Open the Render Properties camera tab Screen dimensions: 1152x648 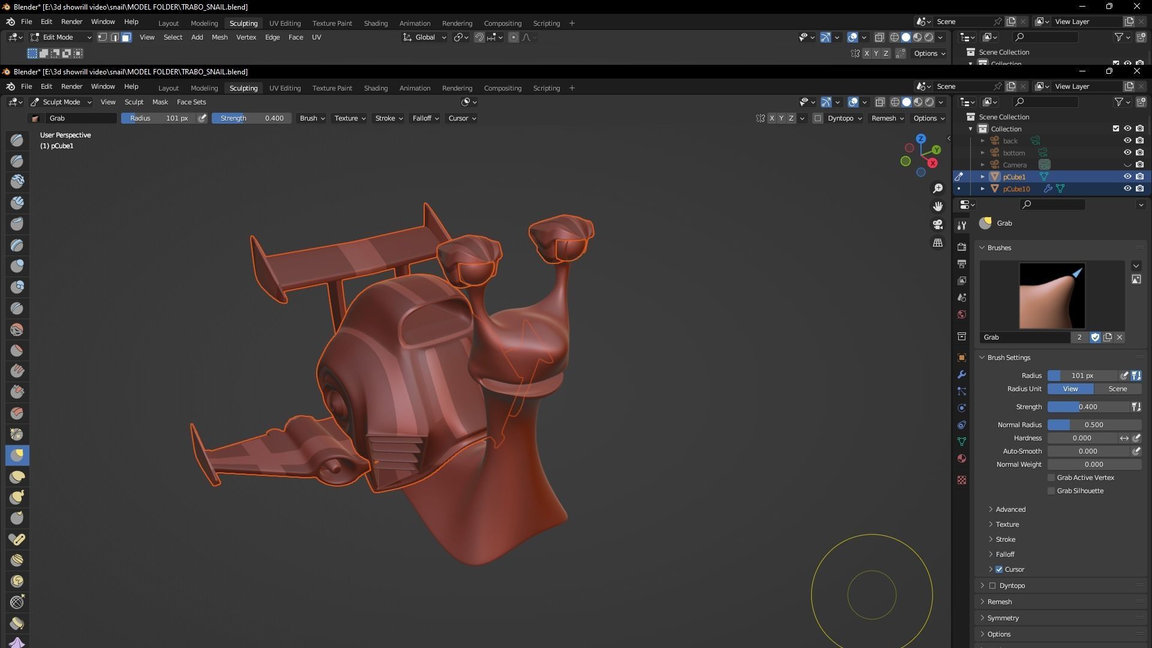962,246
